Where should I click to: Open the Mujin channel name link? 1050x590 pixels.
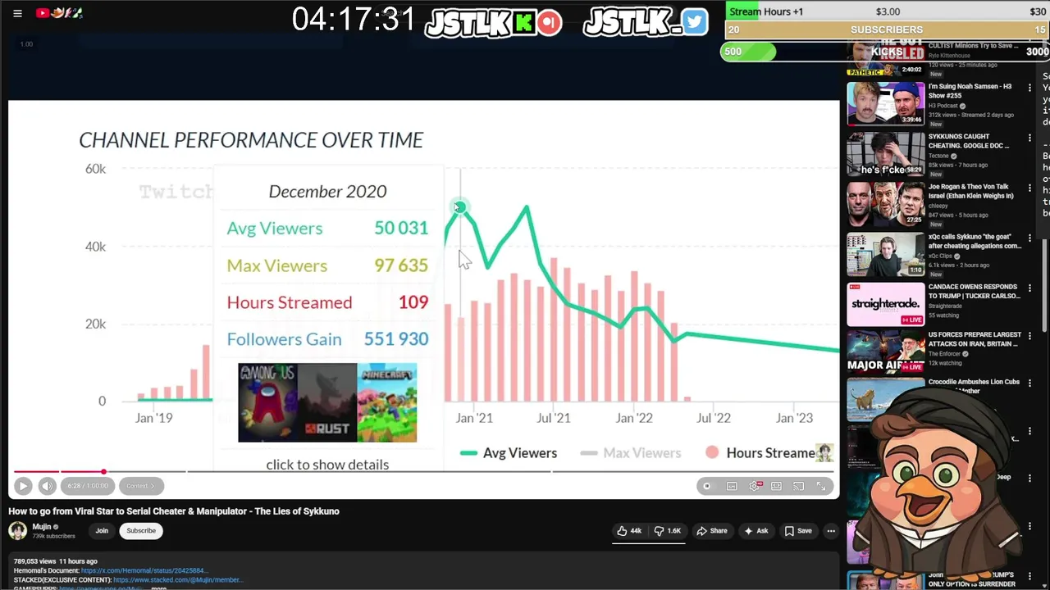point(42,526)
